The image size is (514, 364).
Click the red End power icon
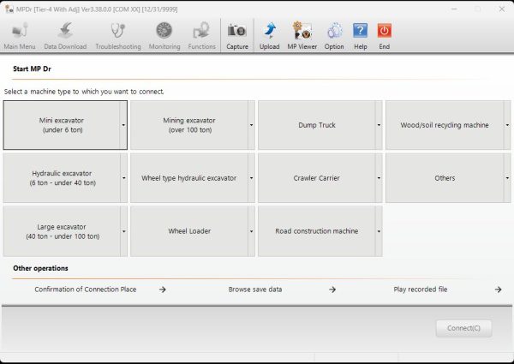[384, 35]
